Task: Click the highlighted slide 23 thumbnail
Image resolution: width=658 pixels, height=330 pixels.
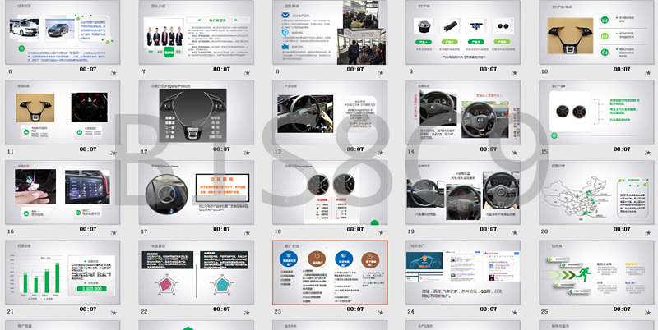Action: (330, 273)
